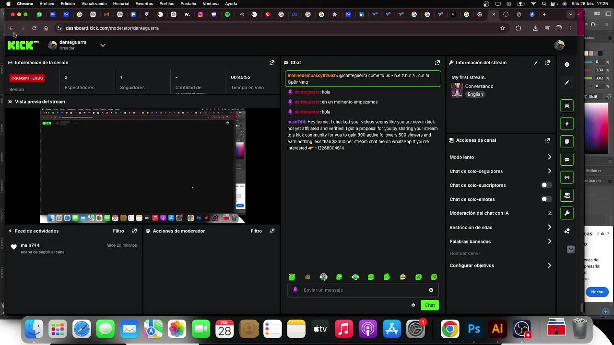This screenshot has width=614, height=345.
Task: Toggle the moderator actions sidebar icon
Action: coord(567,195)
